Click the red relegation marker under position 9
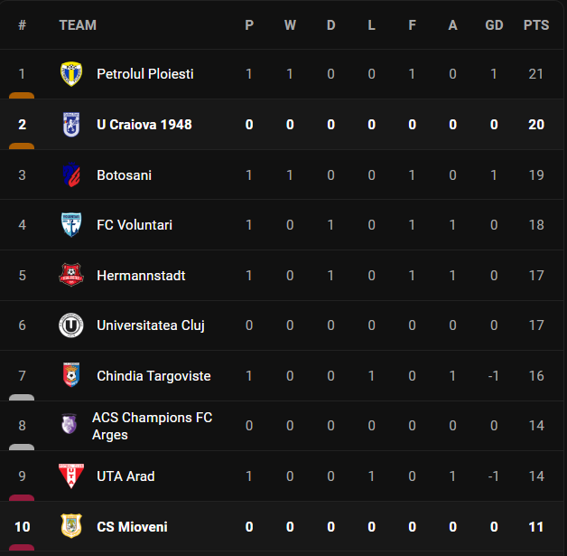This screenshot has width=567, height=556. (22, 497)
